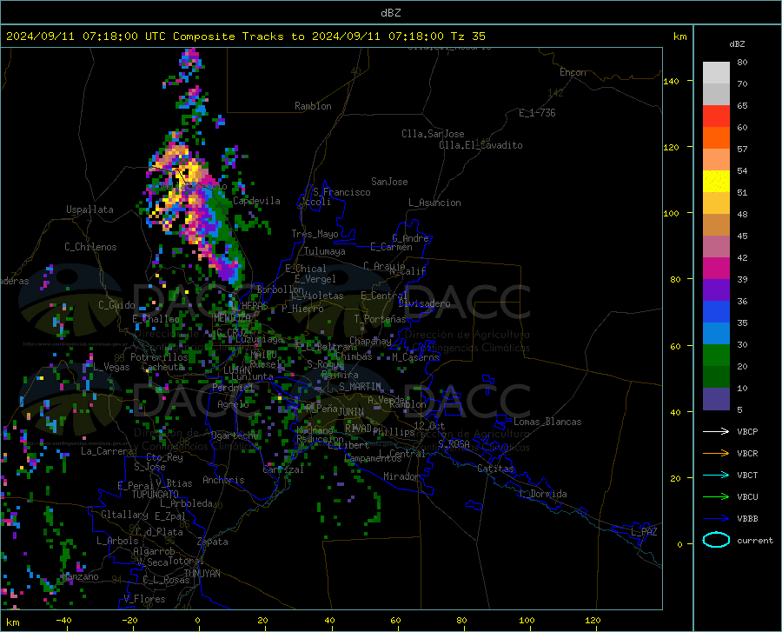Click the S_MARTIN map label

pos(360,387)
